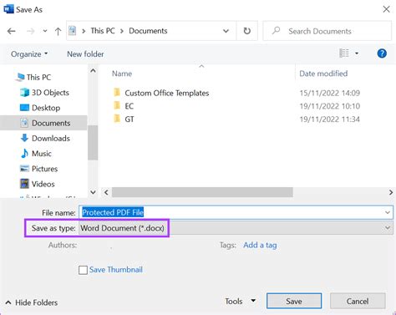
Task: Open the view options dropdown arrow
Action: (357, 53)
